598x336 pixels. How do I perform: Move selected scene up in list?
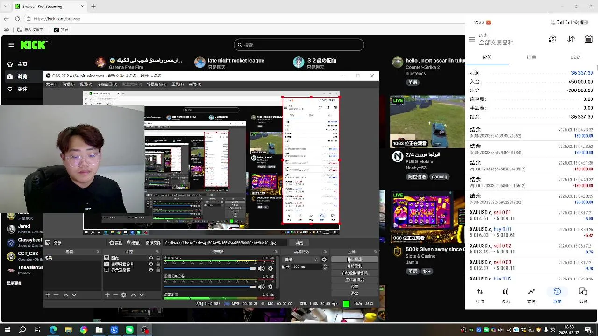point(66,295)
